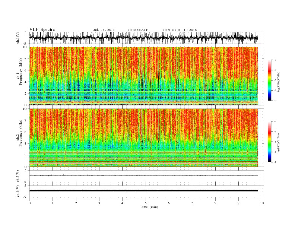Click the ch.2 spectrogram color bar
295x228 pixels.
(x=269, y=142)
